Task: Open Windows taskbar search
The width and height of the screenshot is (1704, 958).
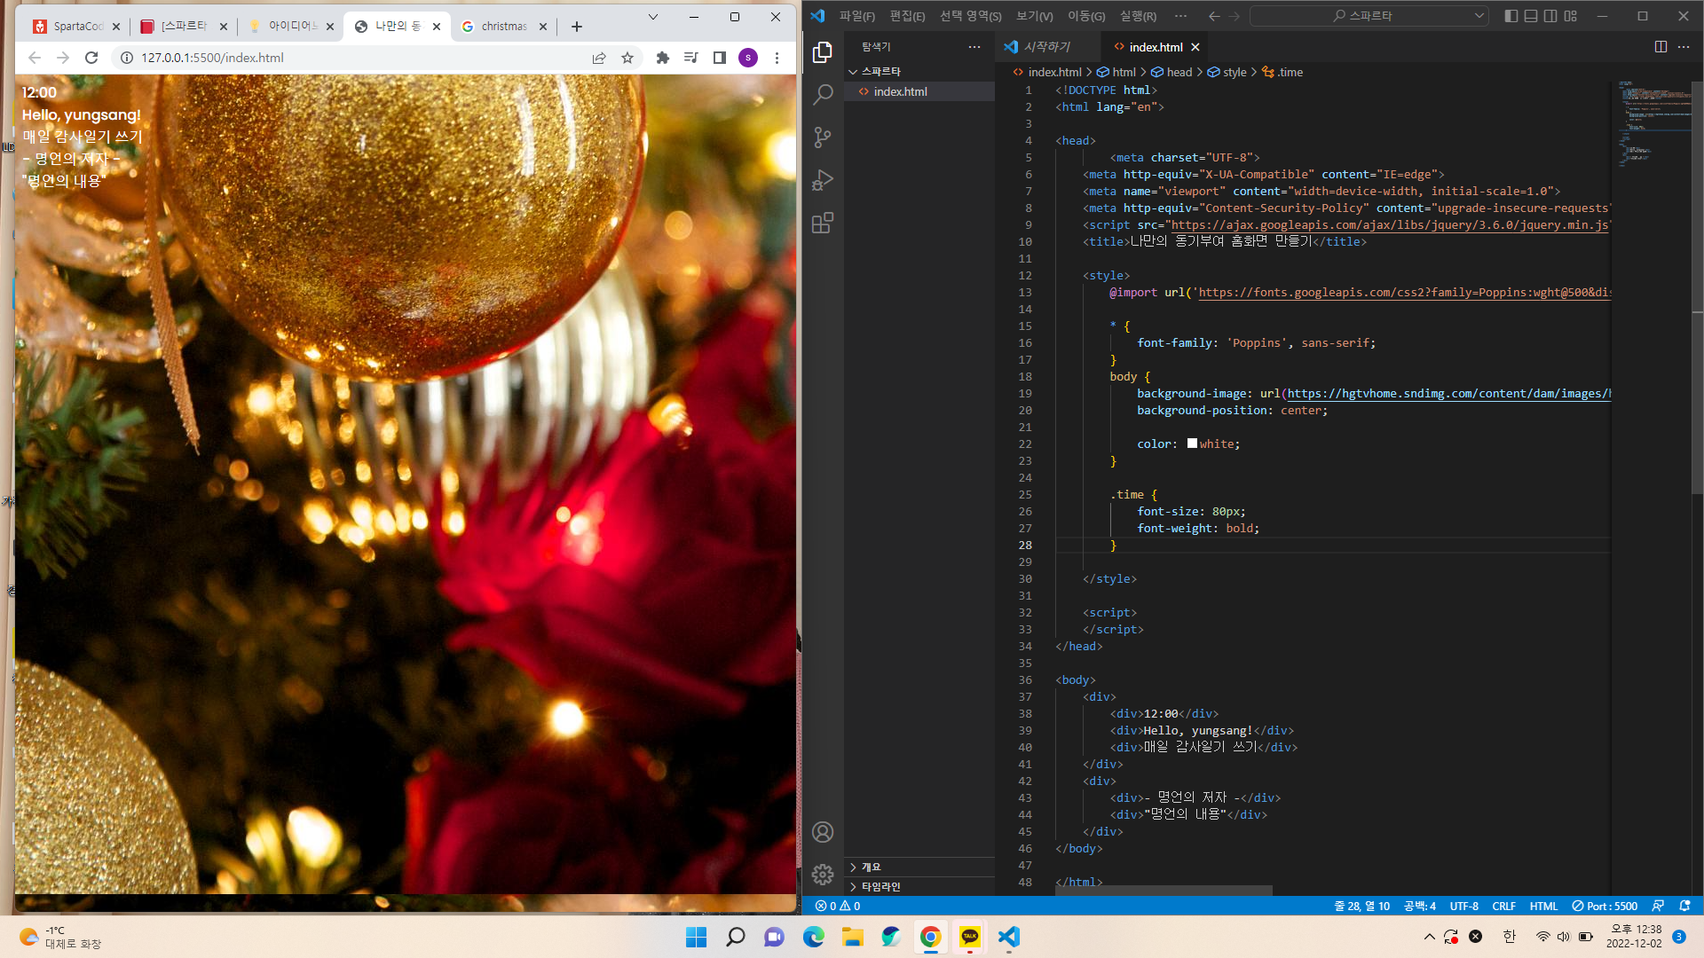Action: coord(736,937)
